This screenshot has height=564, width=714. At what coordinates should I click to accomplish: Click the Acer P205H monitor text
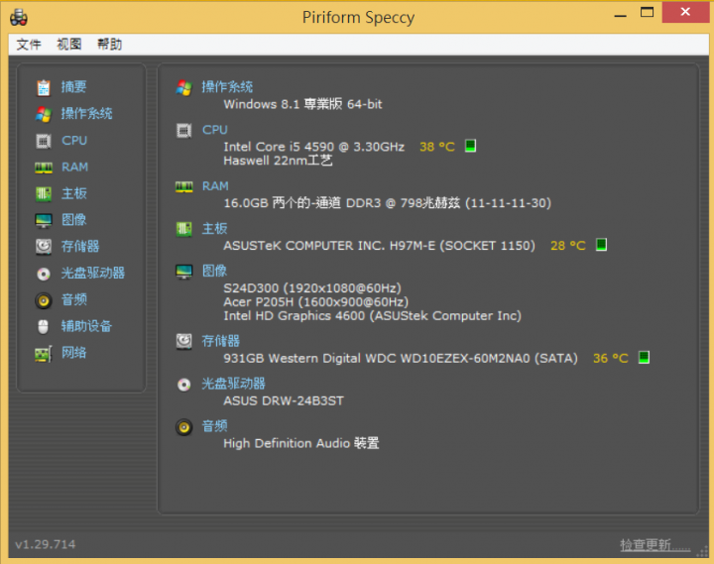point(316,301)
